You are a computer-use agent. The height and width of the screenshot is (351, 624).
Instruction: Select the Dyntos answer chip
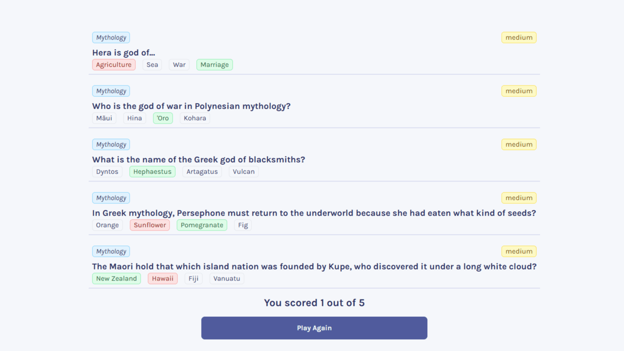pyautogui.click(x=107, y=171)
